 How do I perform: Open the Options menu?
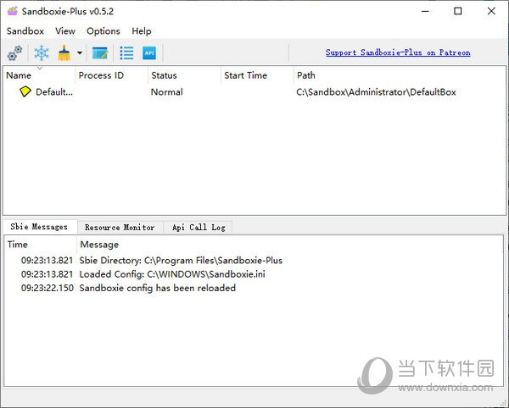pos(103,31)
